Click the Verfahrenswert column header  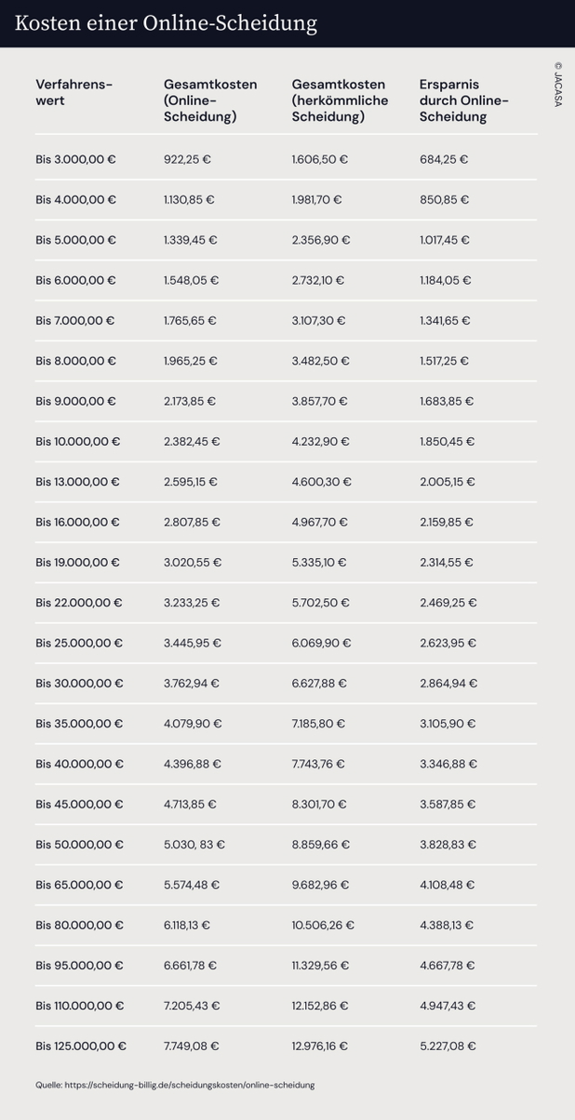pos(74,92)
